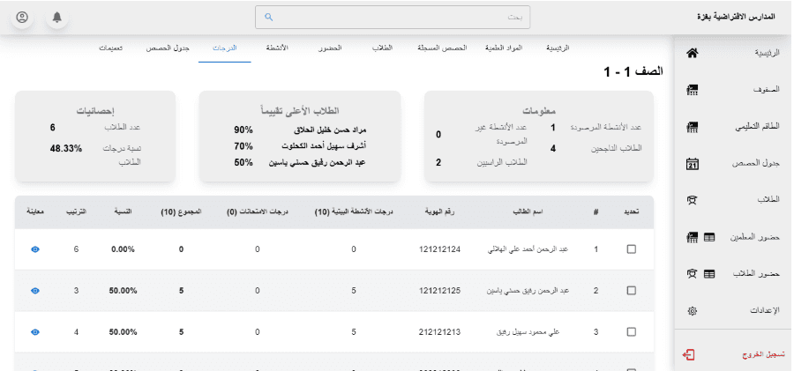This screenshot has height=371, width=794.
Task: Switch to the المواد العلمية tab
Action: (x=504, y=48)
